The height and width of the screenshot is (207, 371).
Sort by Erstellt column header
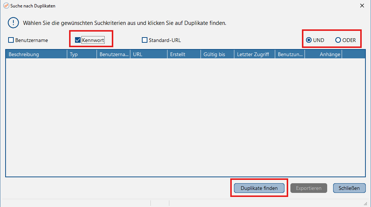[x=184, y=54]
